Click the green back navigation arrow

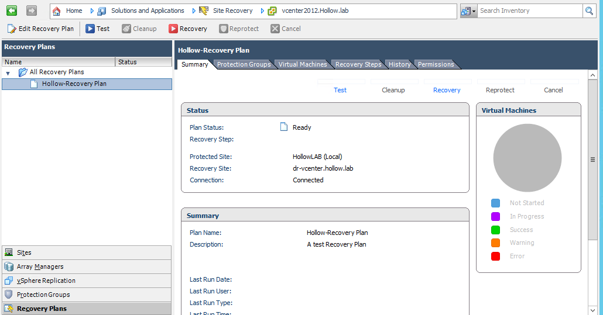coord(12,11)
